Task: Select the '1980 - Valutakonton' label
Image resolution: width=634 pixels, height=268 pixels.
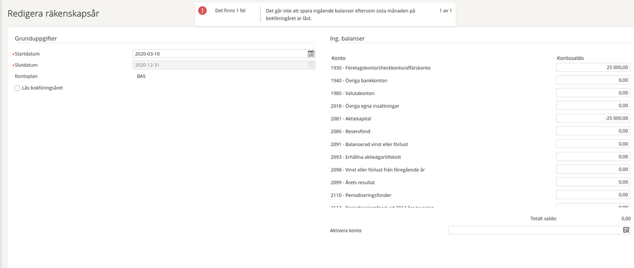Action: [x=353, y=93]
